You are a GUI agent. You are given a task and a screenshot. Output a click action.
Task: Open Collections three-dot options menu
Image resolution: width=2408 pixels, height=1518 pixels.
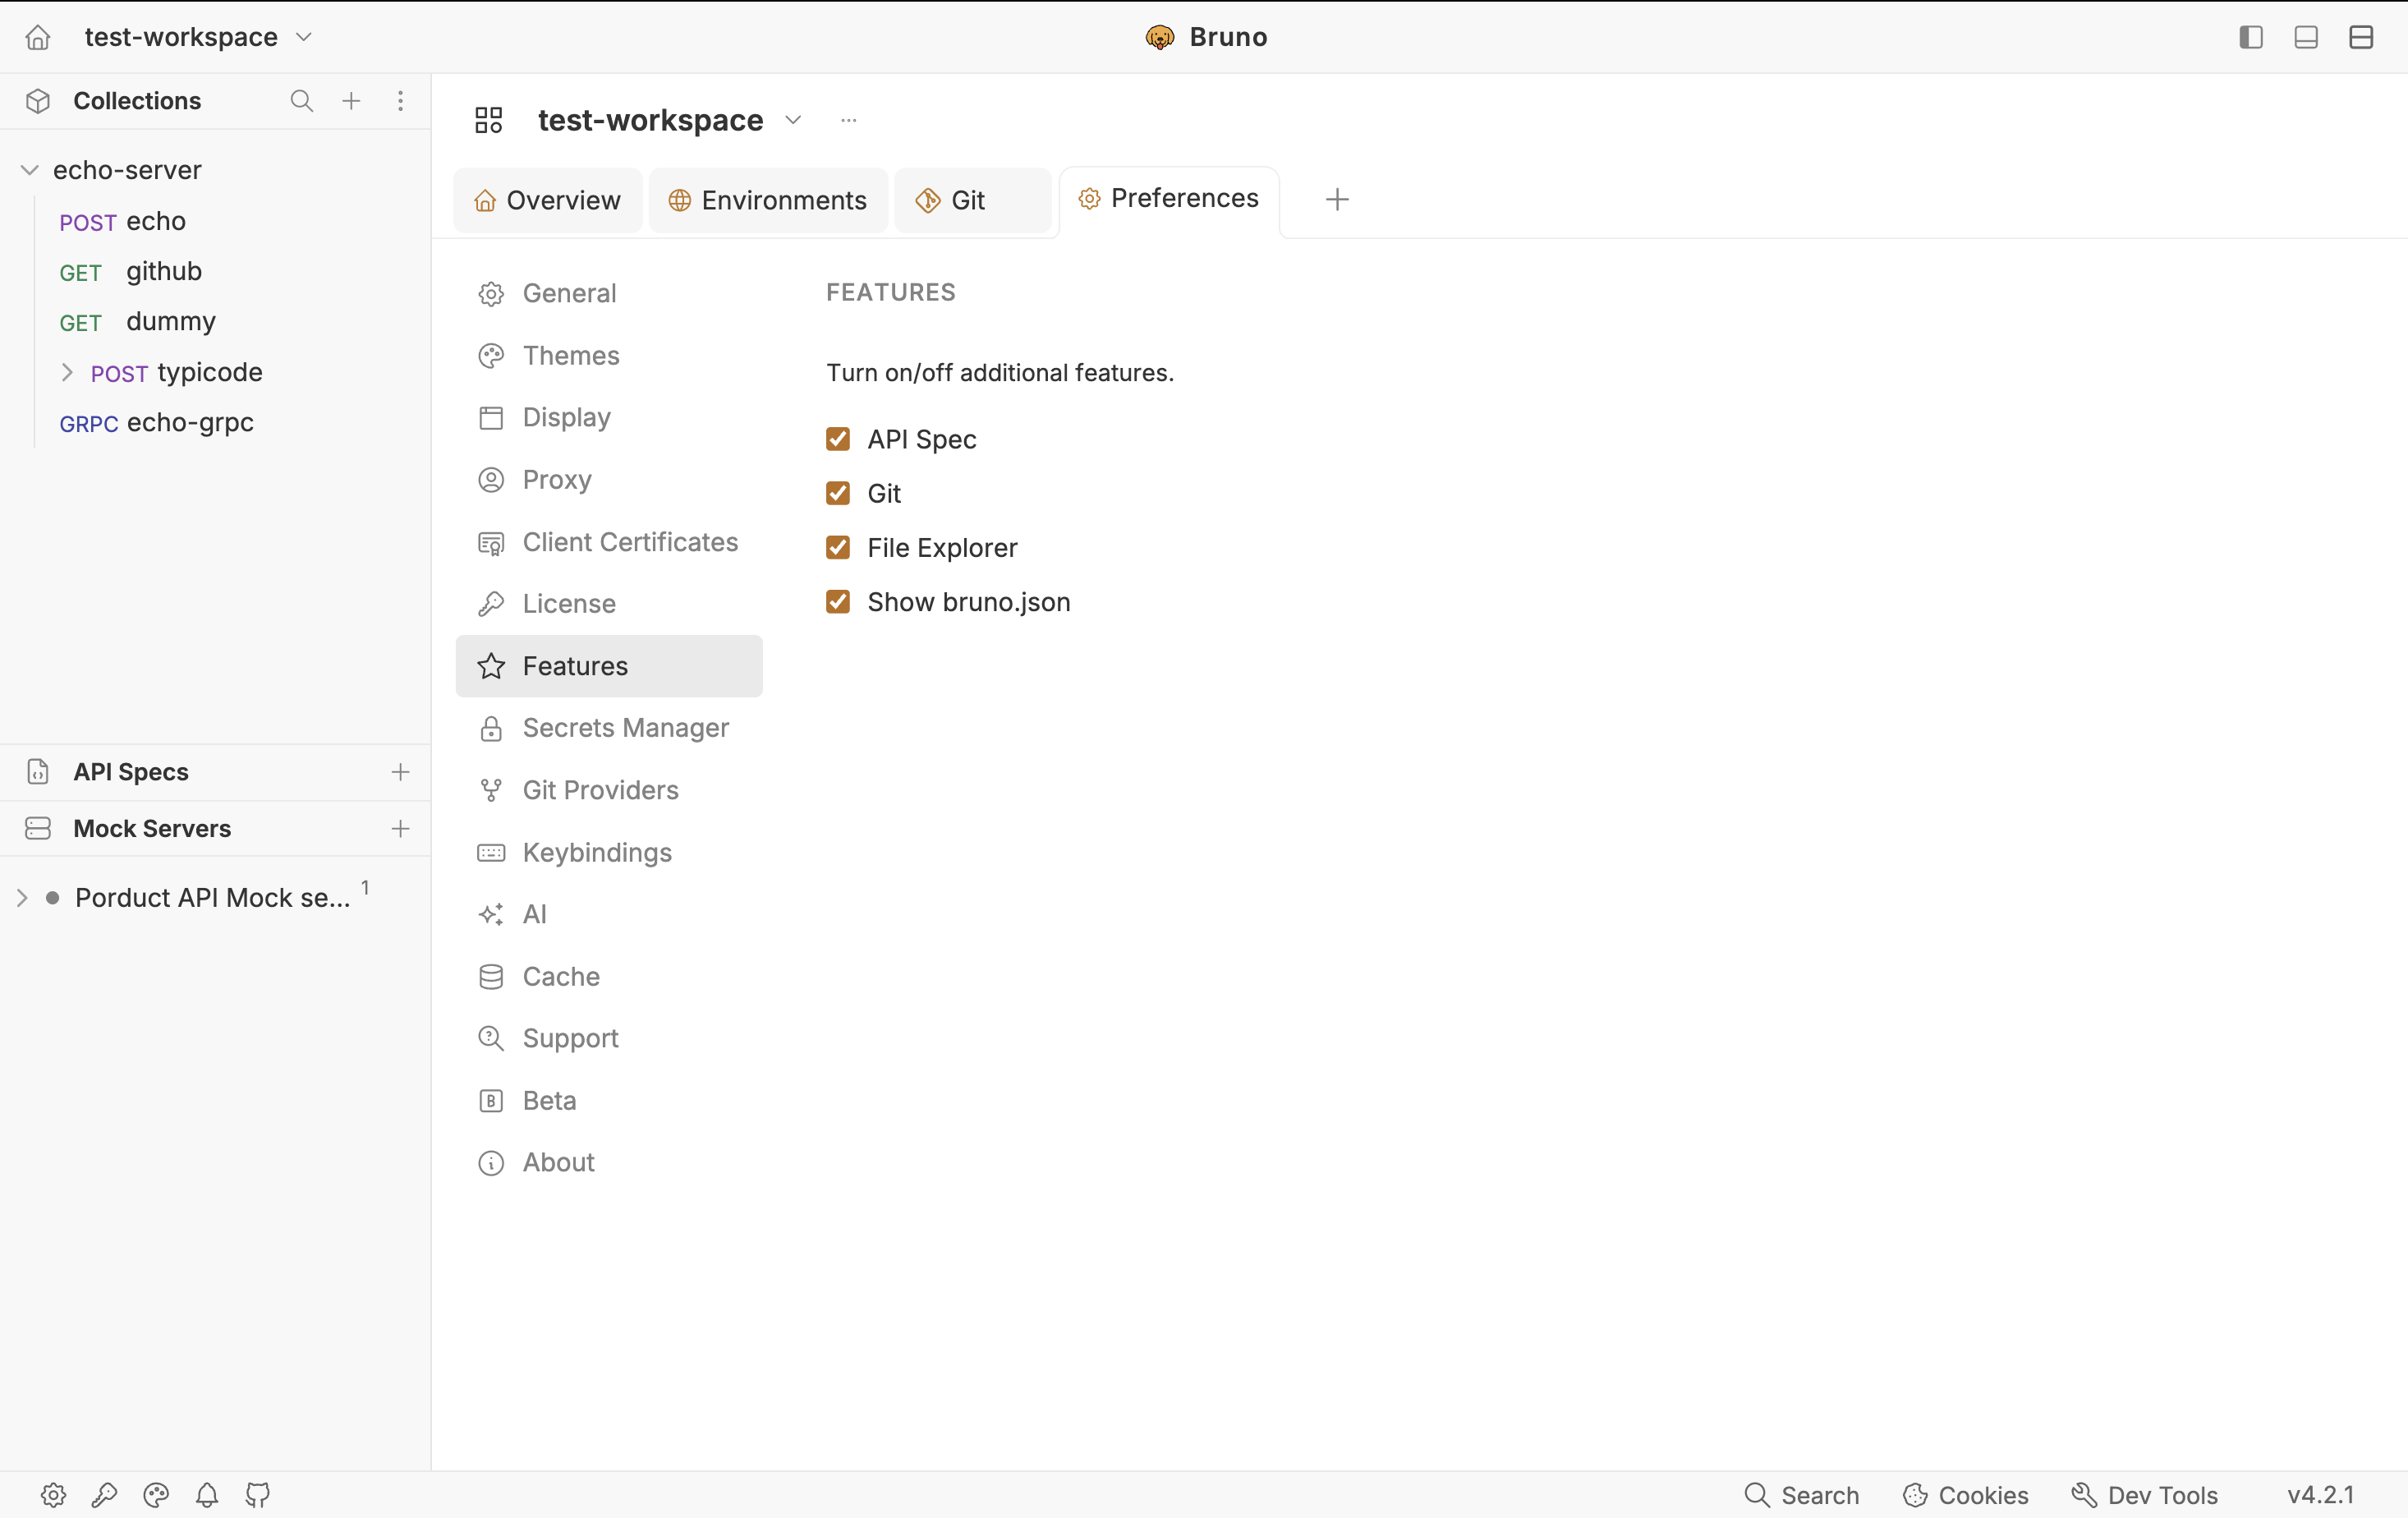(x=400, y=101)
